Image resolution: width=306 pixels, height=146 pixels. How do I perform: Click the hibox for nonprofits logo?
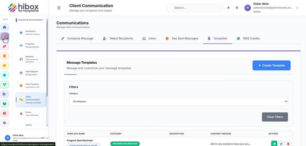(24, 8)
